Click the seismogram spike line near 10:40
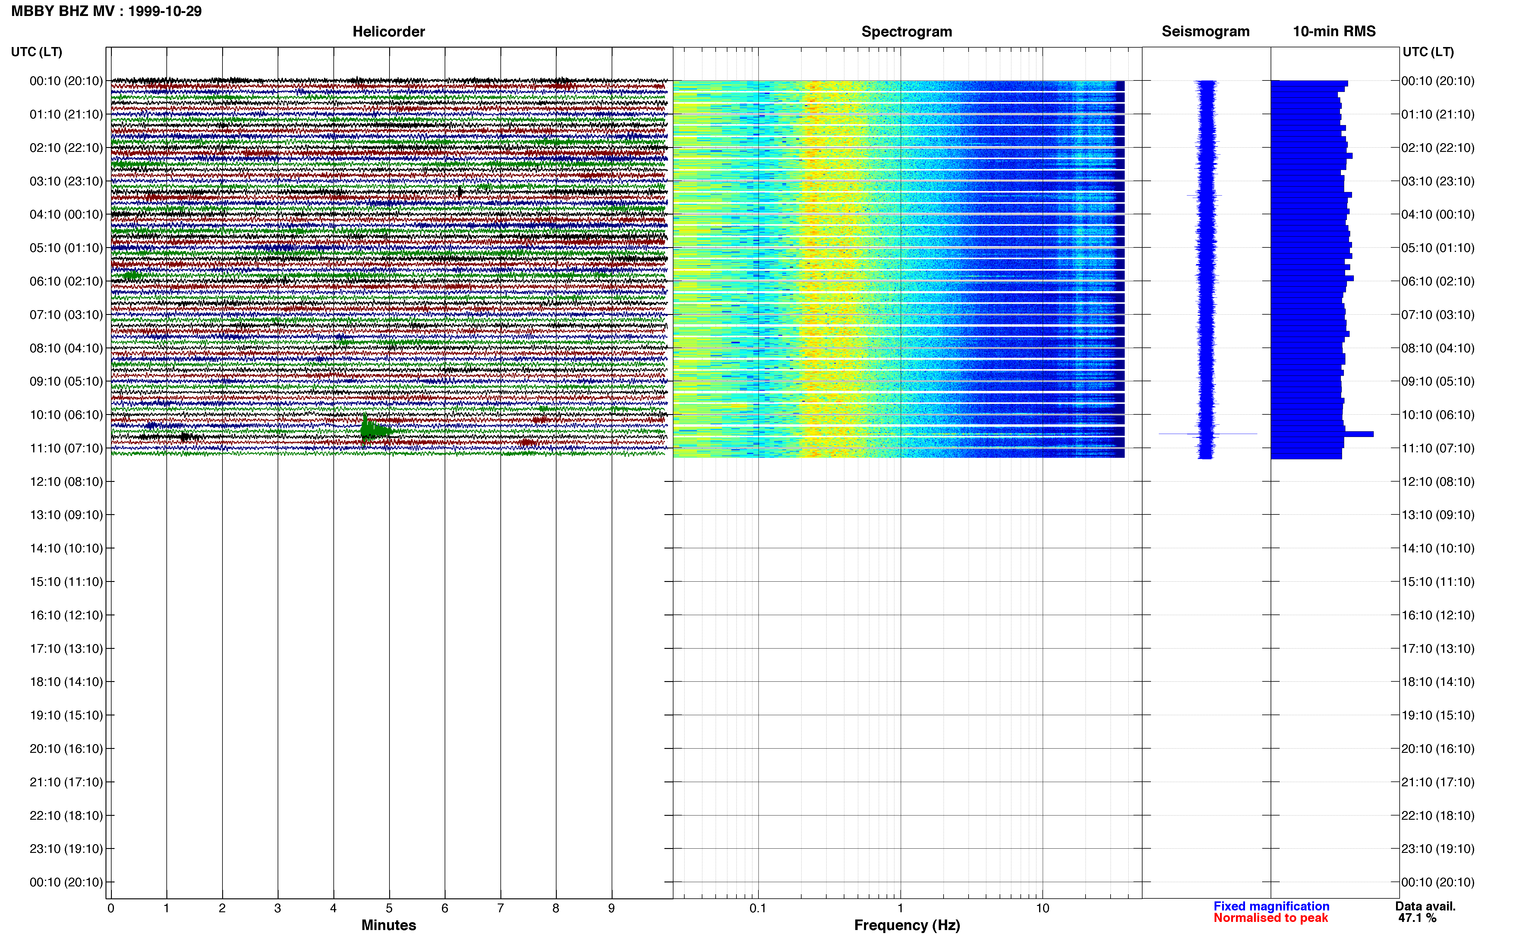1513x946 pixels. point(1208,434)
